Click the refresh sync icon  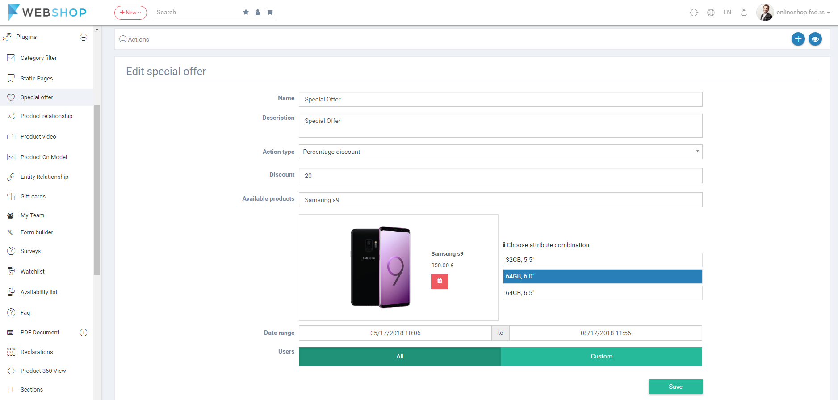coord(694,13)
